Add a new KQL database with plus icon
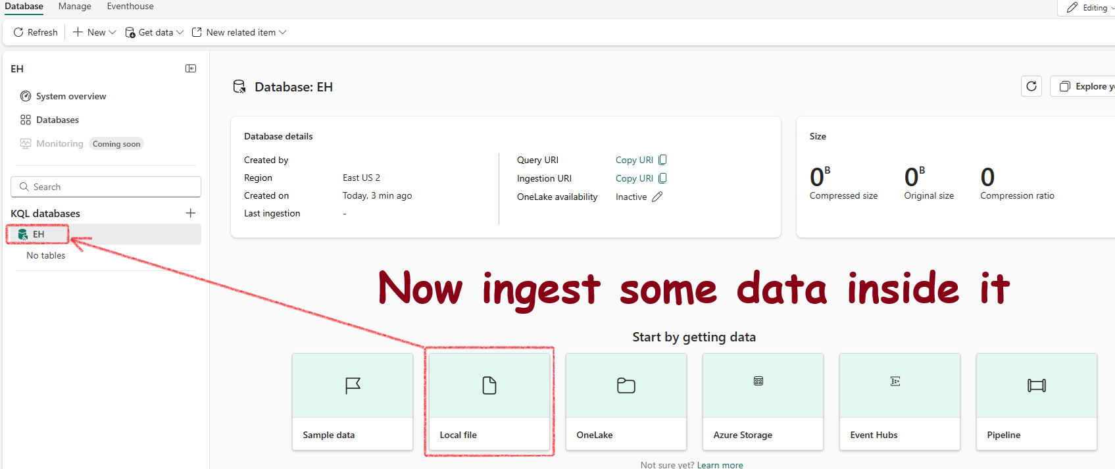The height and width of the screenshot is (469, 1115). pos(191,213)
